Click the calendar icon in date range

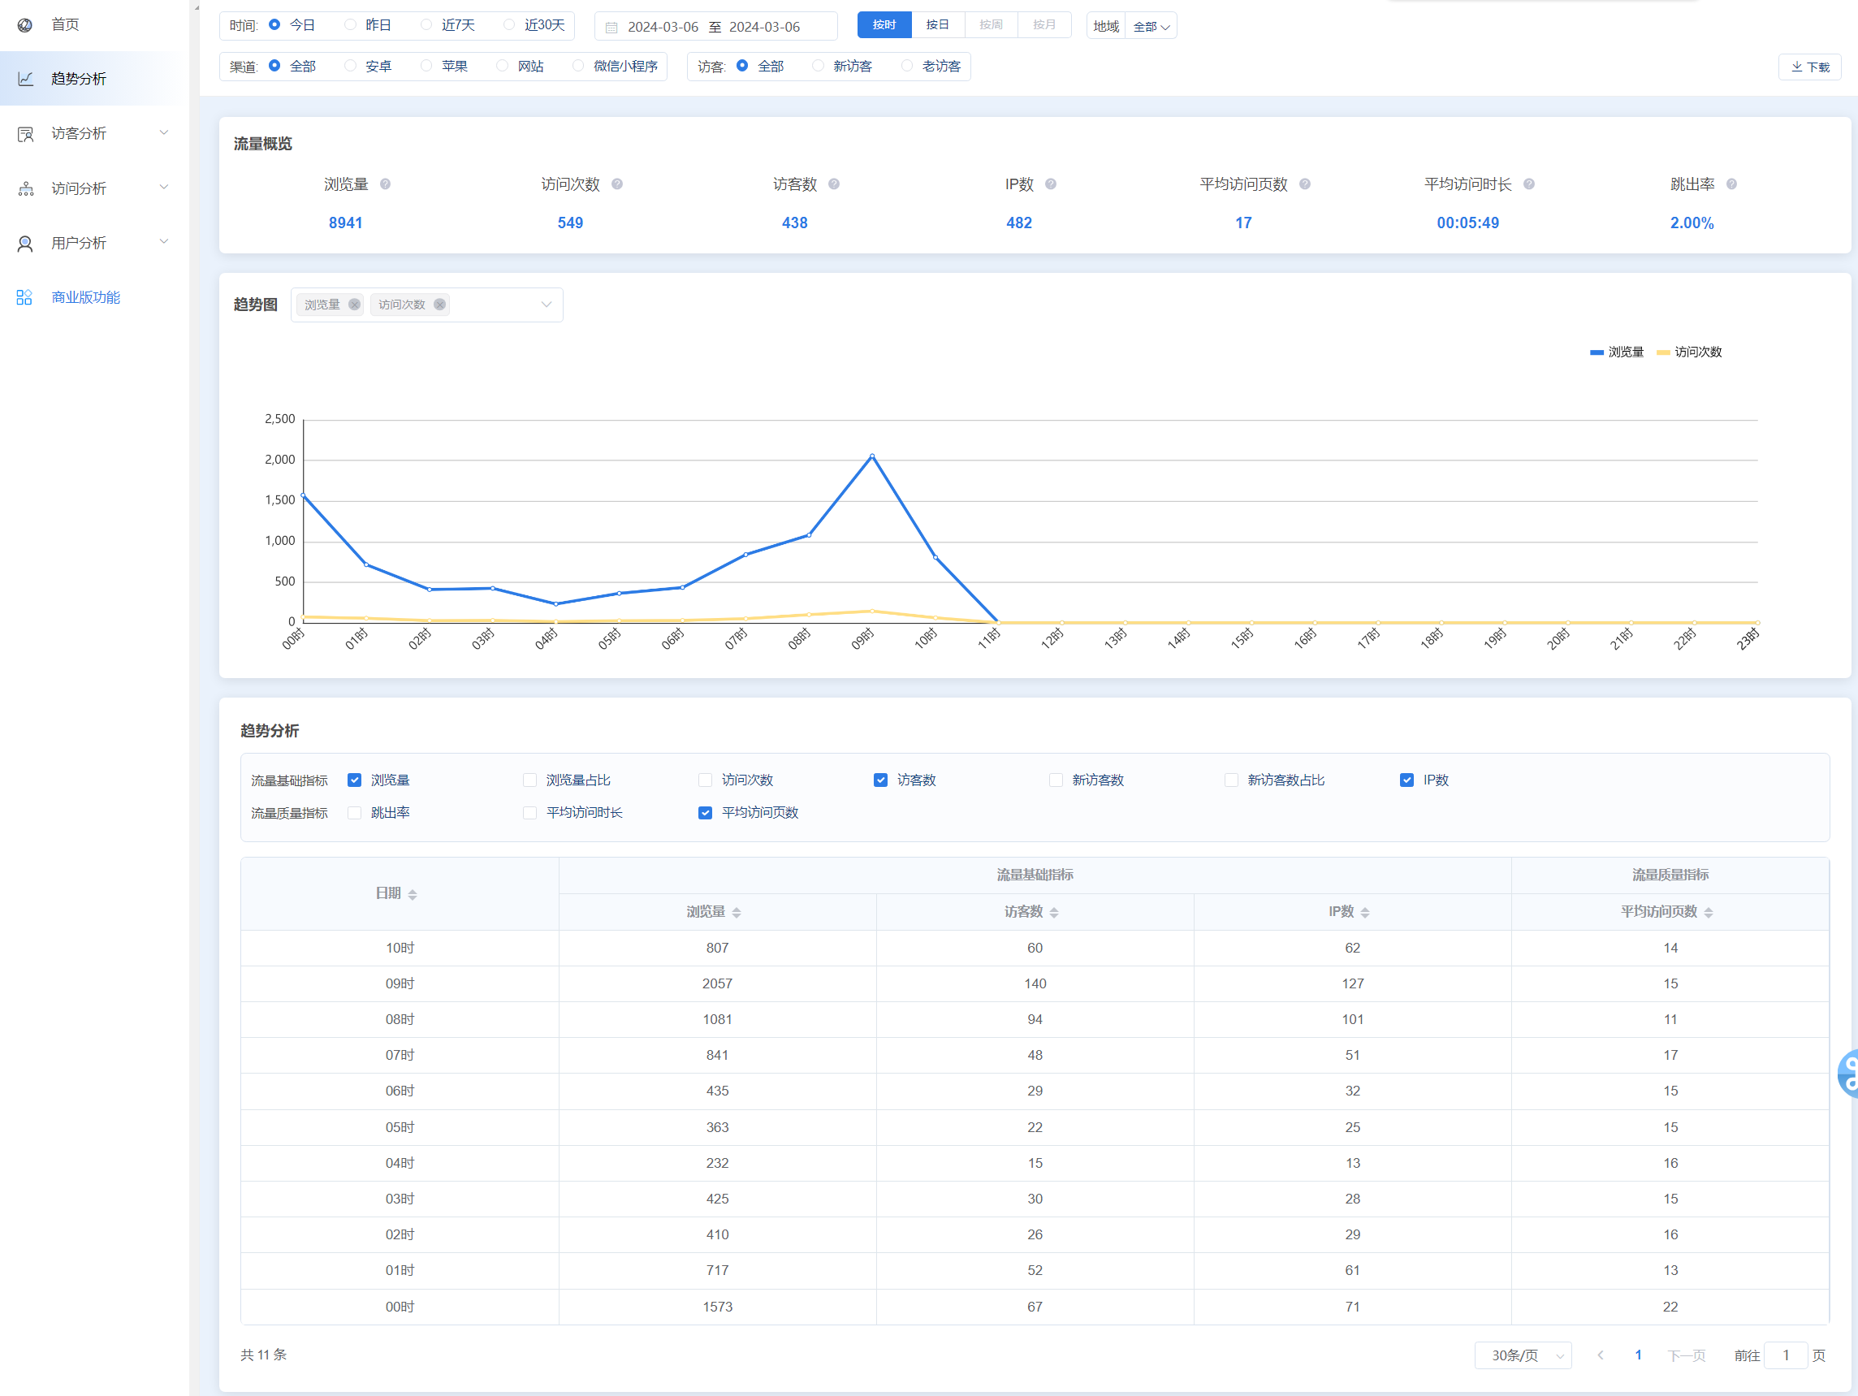click(x=611, y=27)
